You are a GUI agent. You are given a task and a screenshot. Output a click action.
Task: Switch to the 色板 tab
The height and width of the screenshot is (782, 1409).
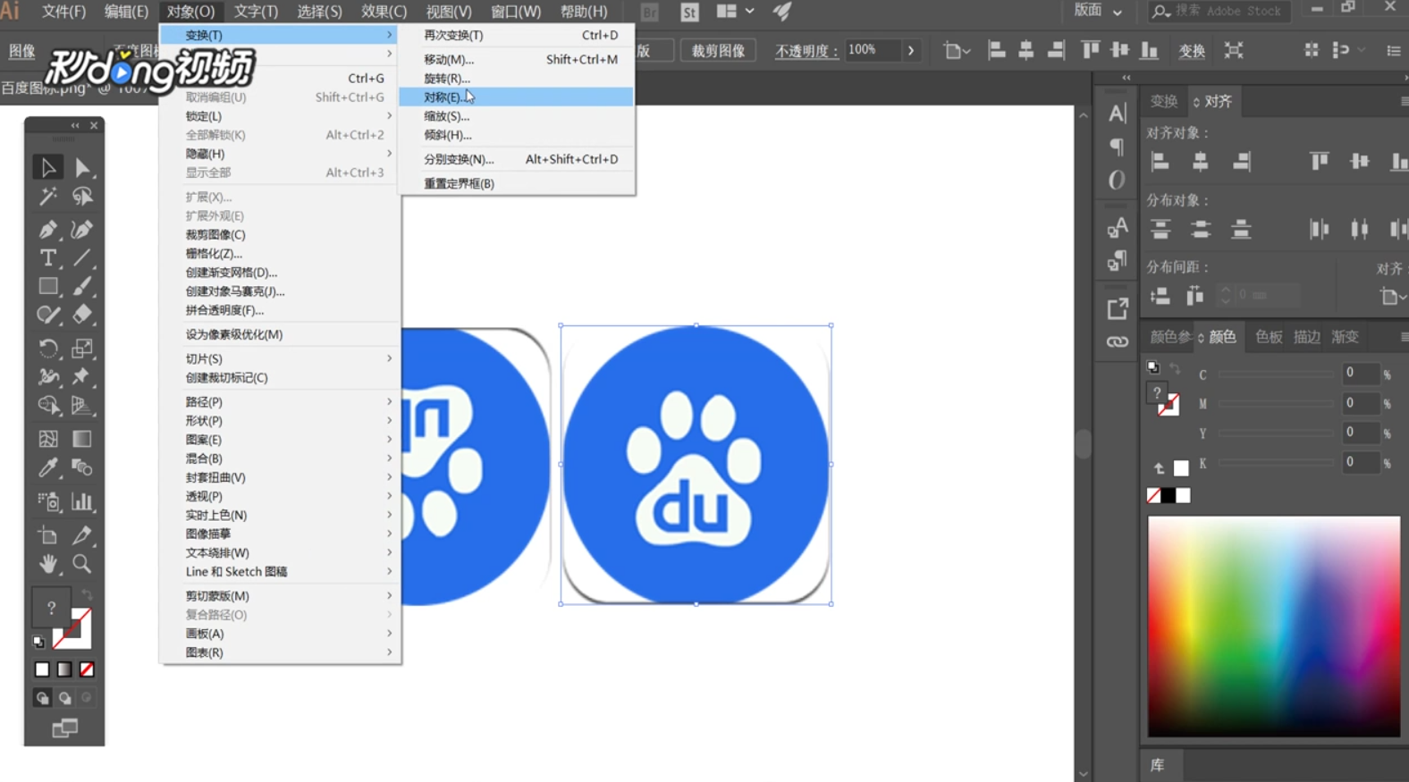(x=1269, y=337)
